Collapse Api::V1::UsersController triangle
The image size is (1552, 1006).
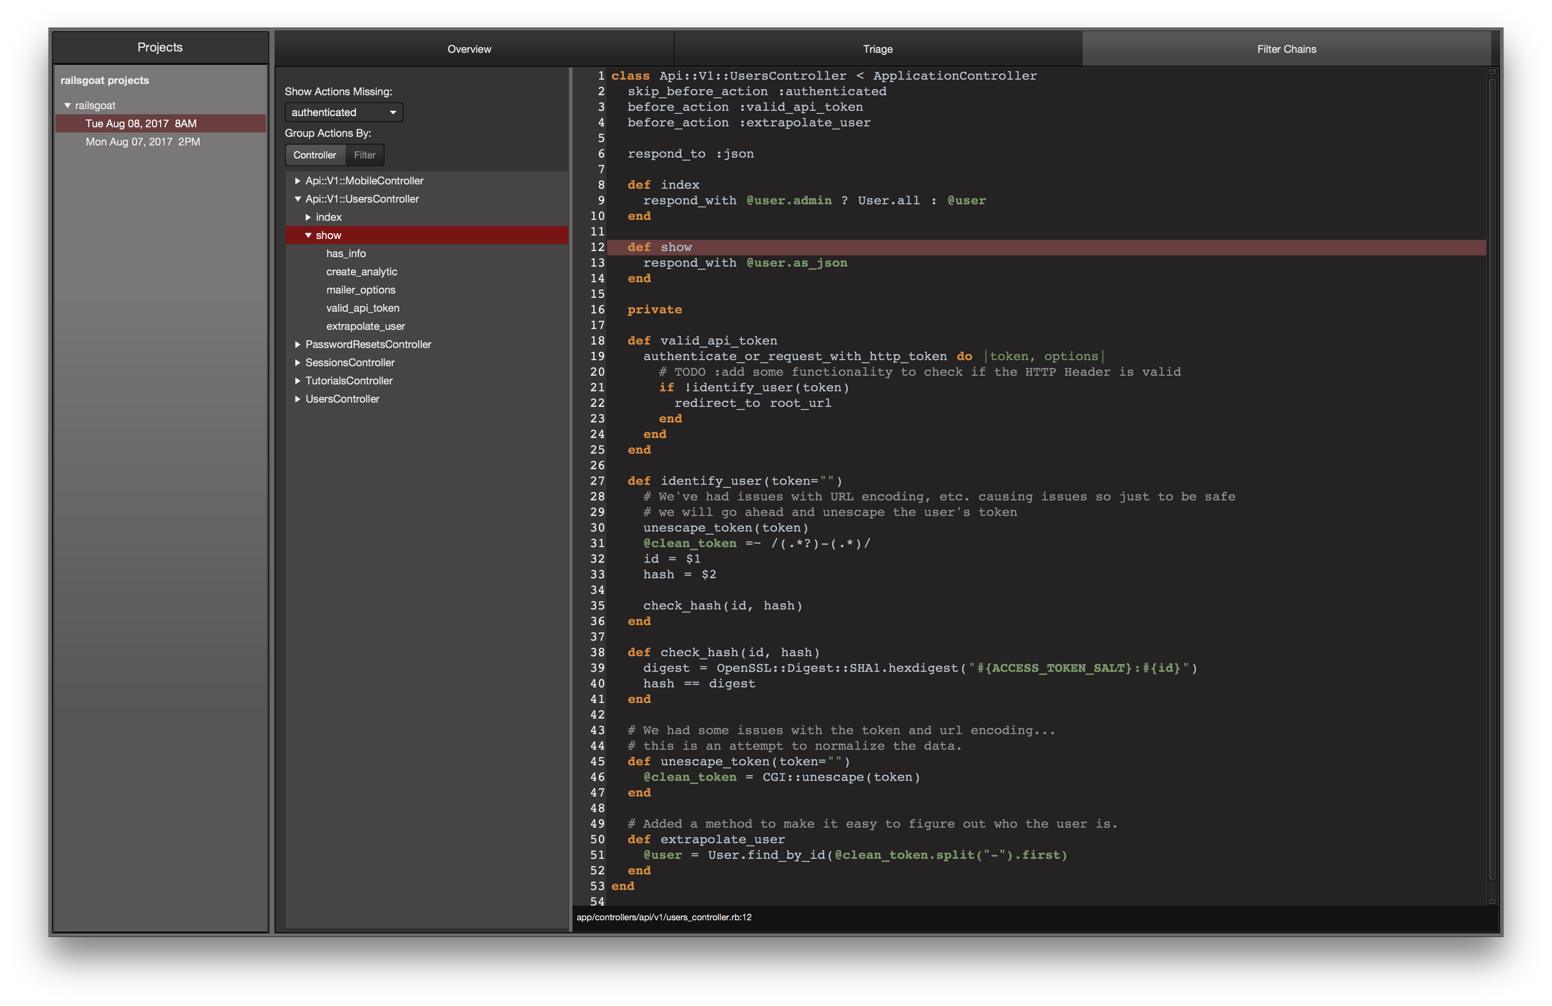(297, 199)
